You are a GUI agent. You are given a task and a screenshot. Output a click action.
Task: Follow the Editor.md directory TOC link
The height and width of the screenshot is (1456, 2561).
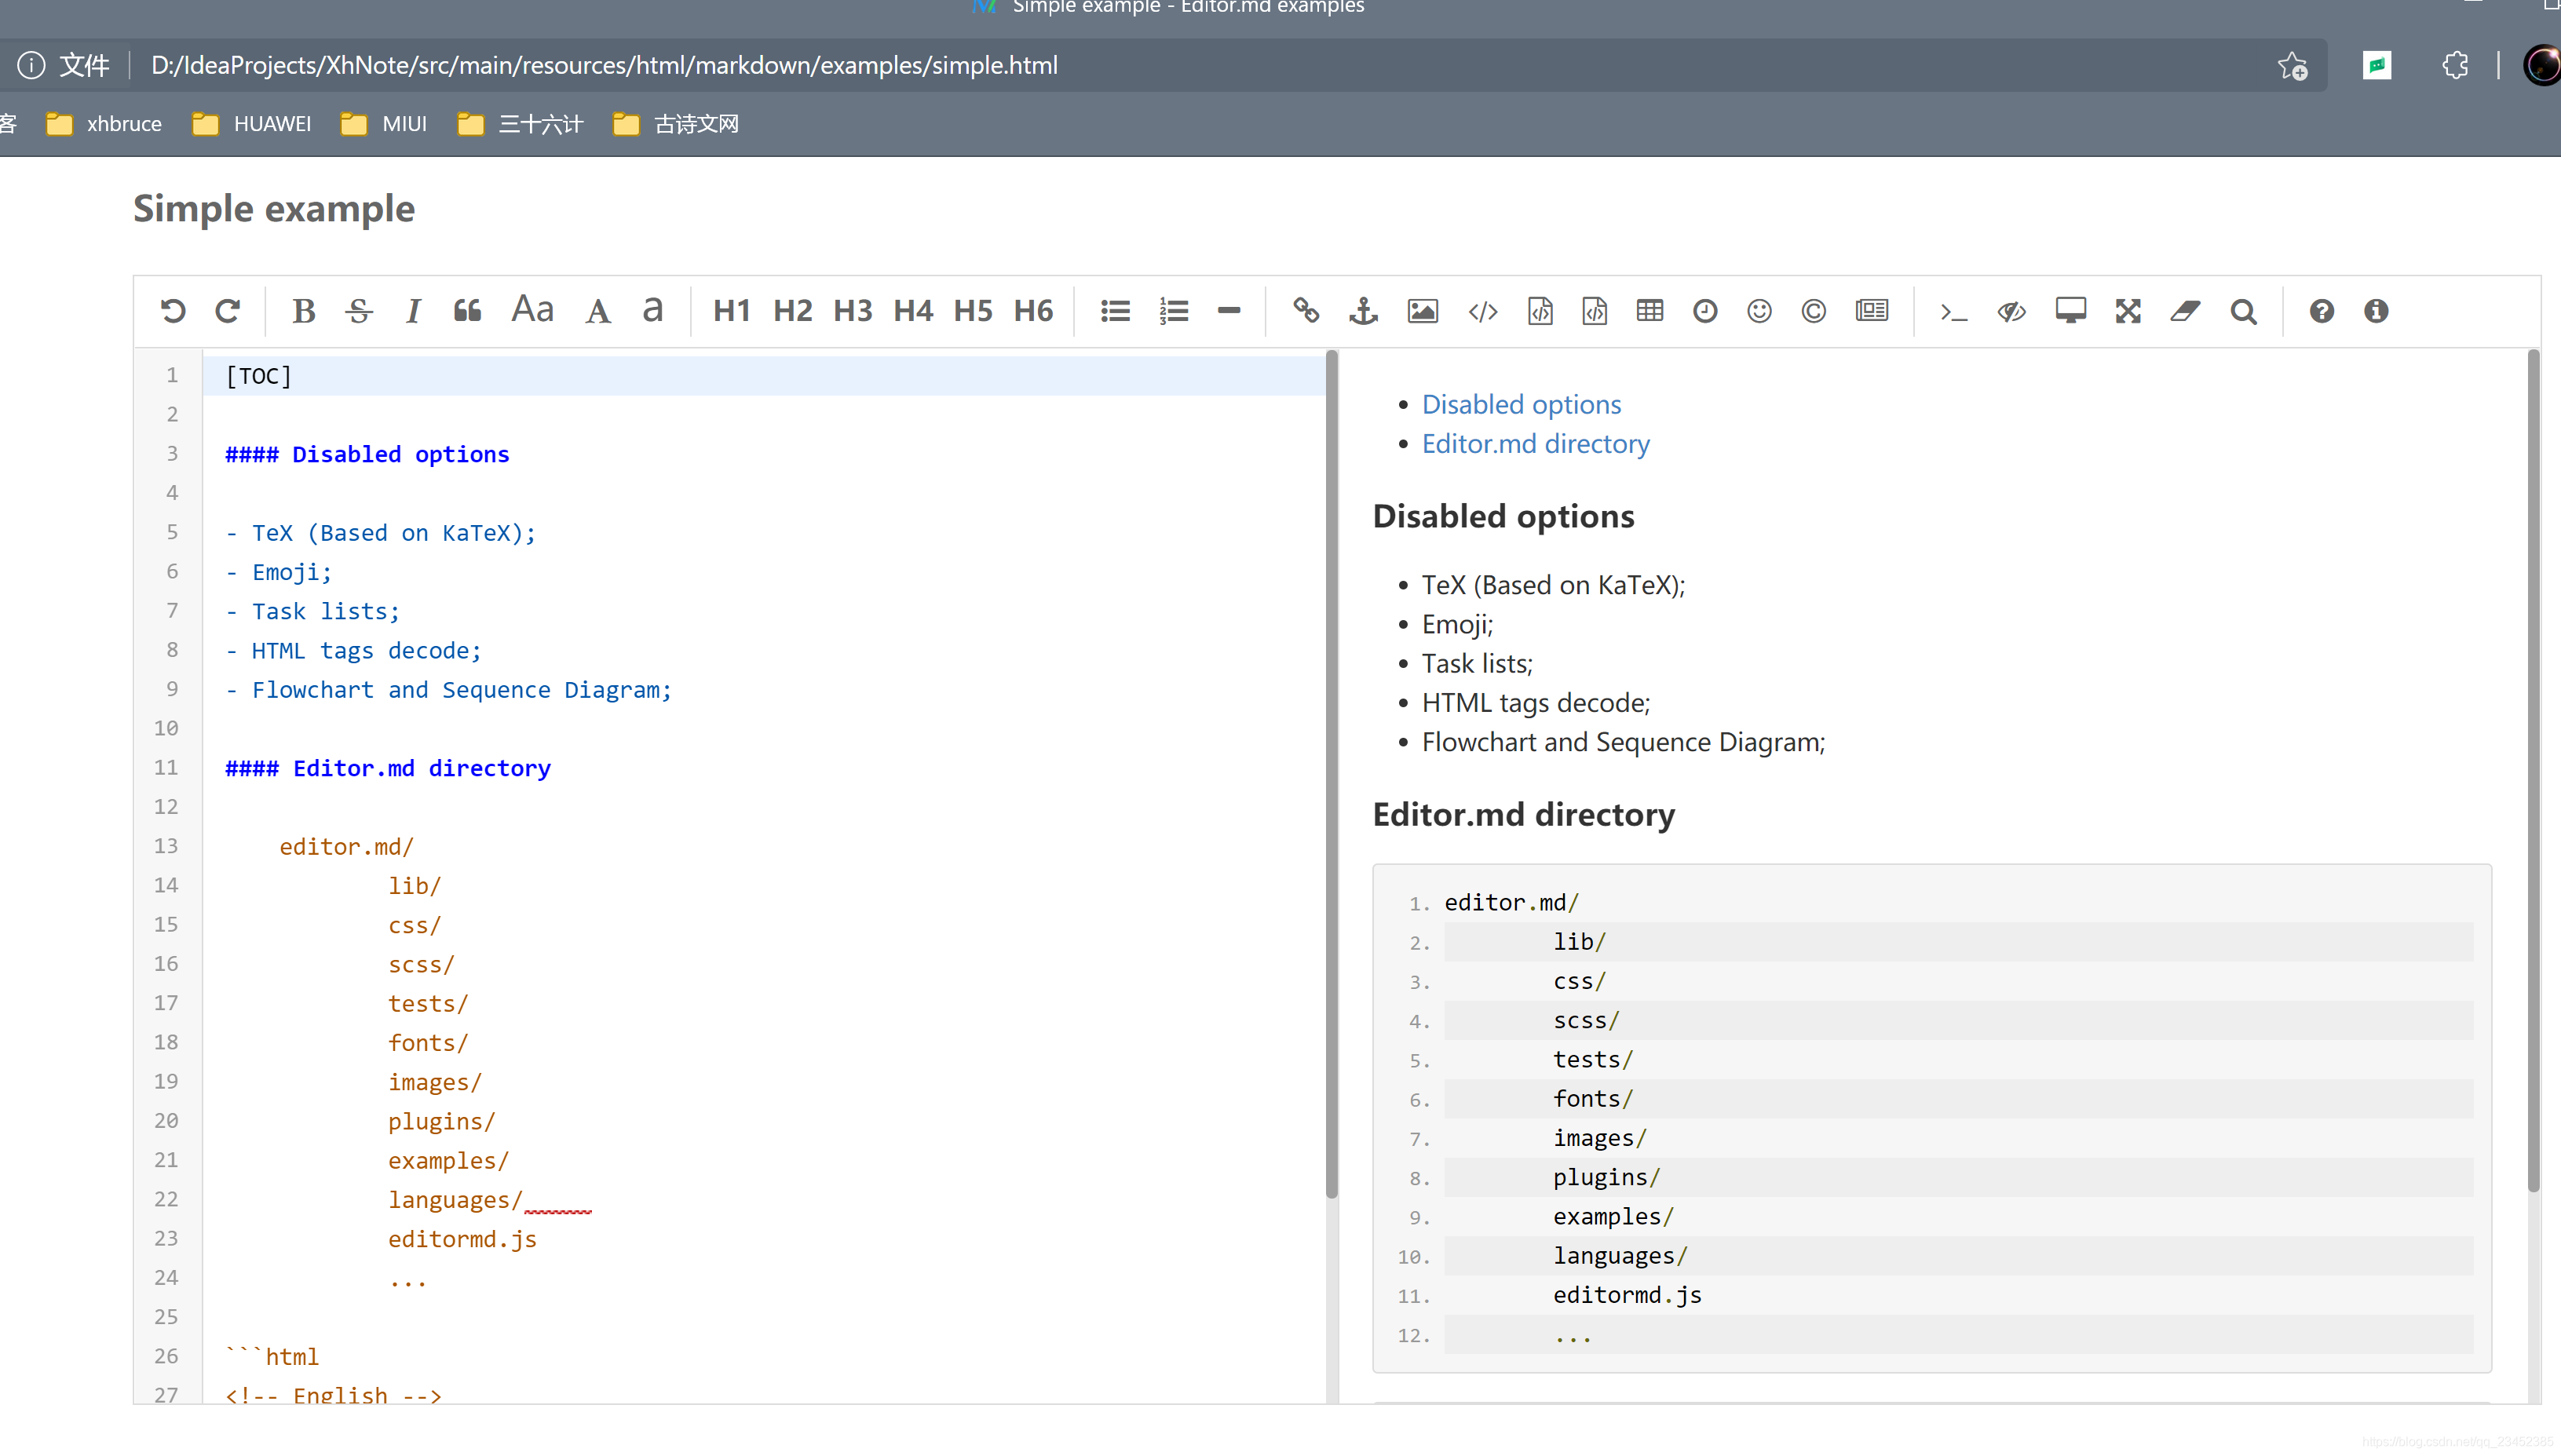coord(1535,443)
